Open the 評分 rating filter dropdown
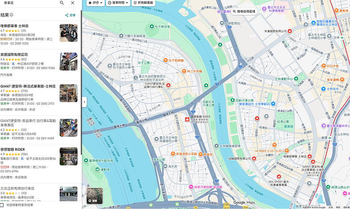350x209 pixels. tap(96, 3)
